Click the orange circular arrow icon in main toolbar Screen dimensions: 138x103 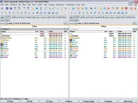point(78,8)
